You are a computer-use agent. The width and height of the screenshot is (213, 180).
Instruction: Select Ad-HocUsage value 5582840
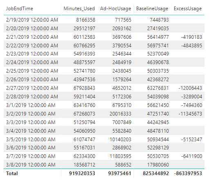pyautogui.click(x=122, y=131)
